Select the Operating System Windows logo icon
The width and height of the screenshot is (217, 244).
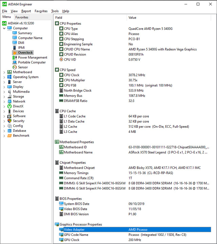point(9,77)
